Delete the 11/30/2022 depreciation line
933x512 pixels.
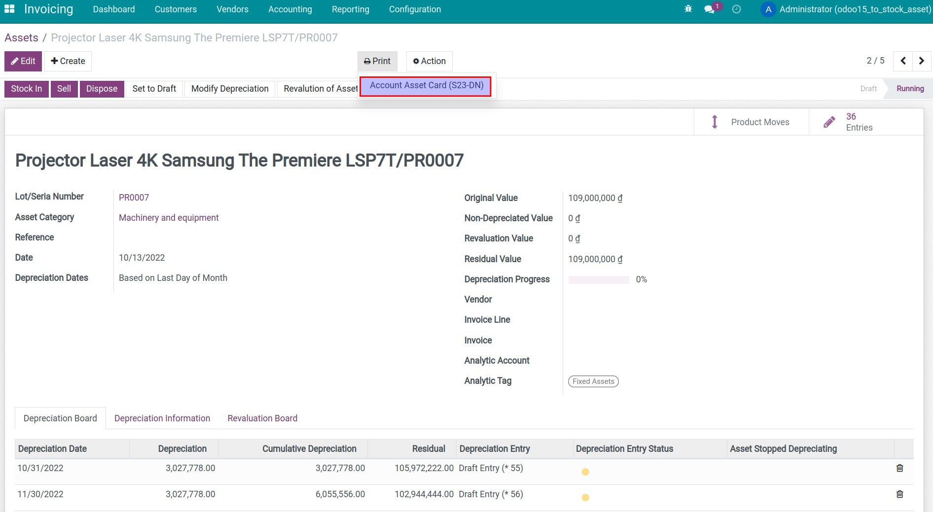[899, 494]
